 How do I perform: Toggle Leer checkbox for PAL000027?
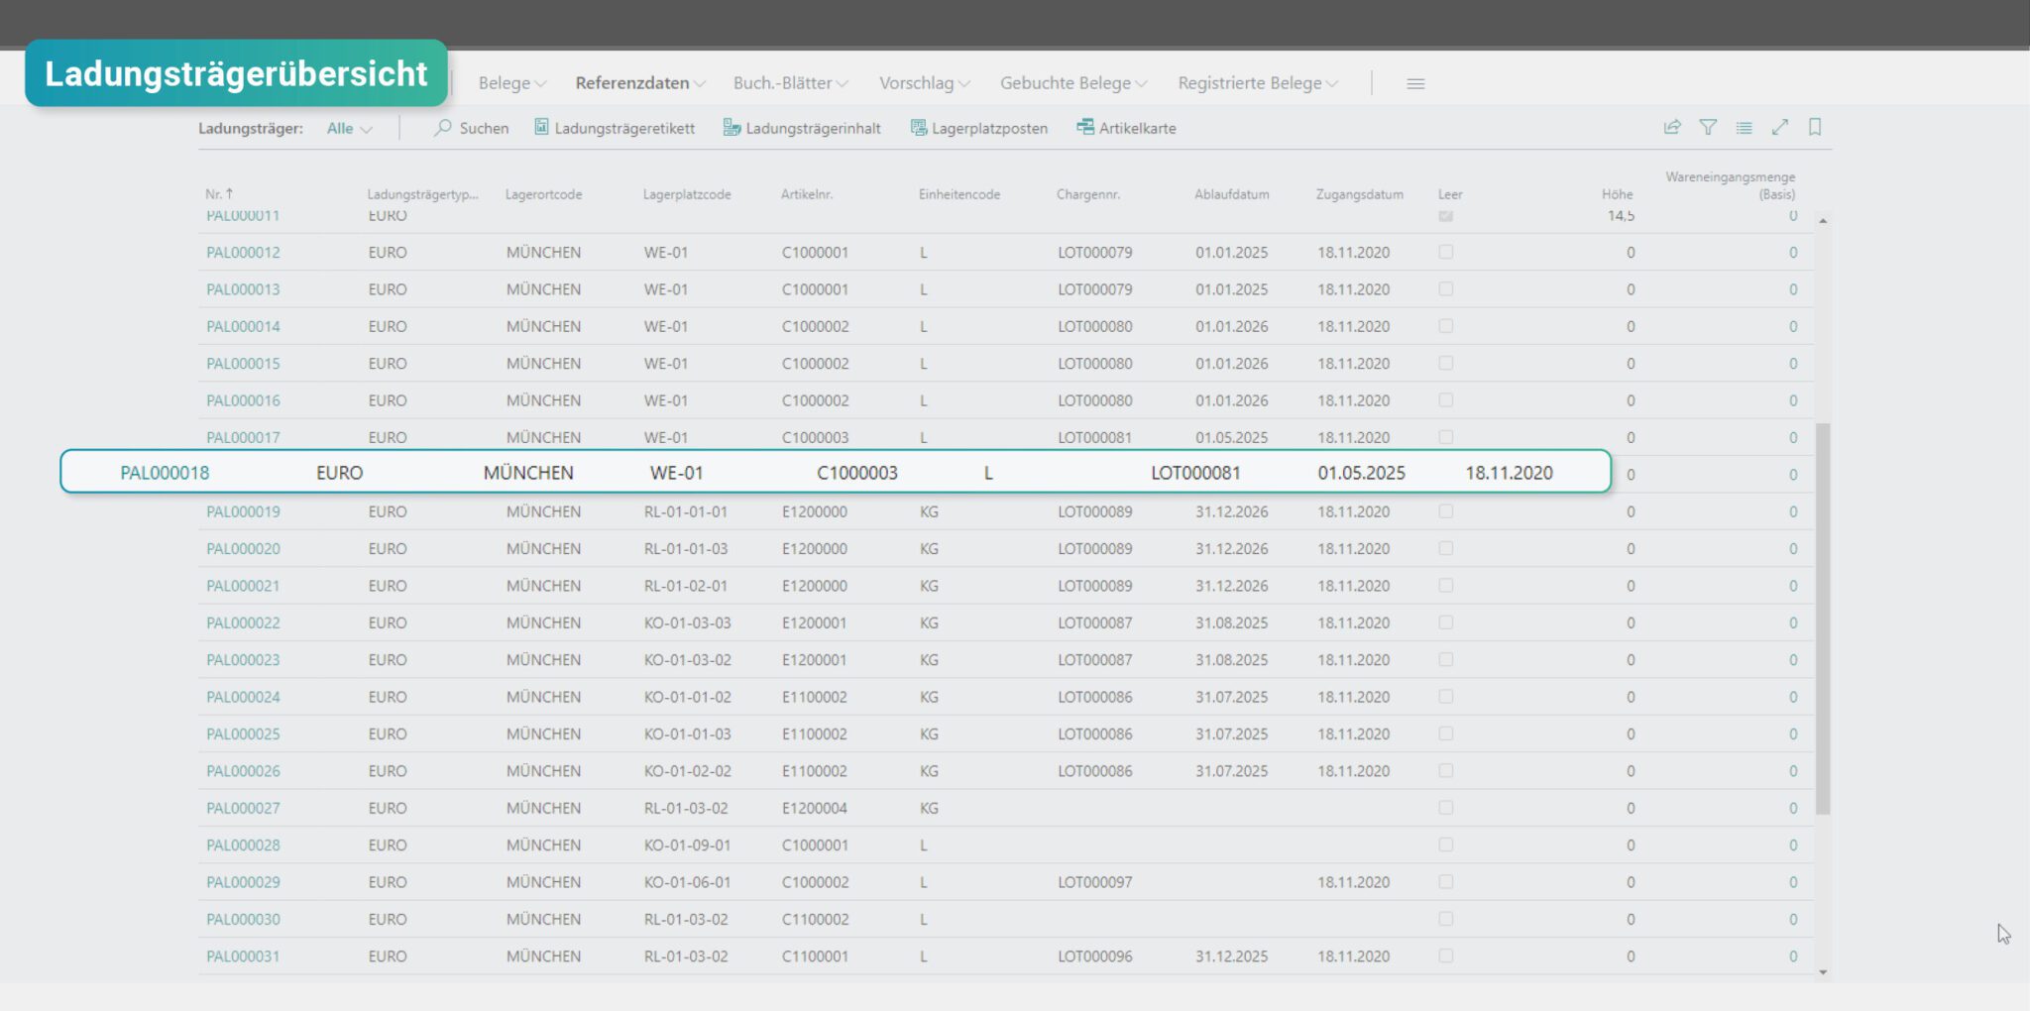pos(1446,808)
